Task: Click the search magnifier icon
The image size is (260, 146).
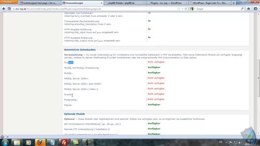Action: coord(242,9)
